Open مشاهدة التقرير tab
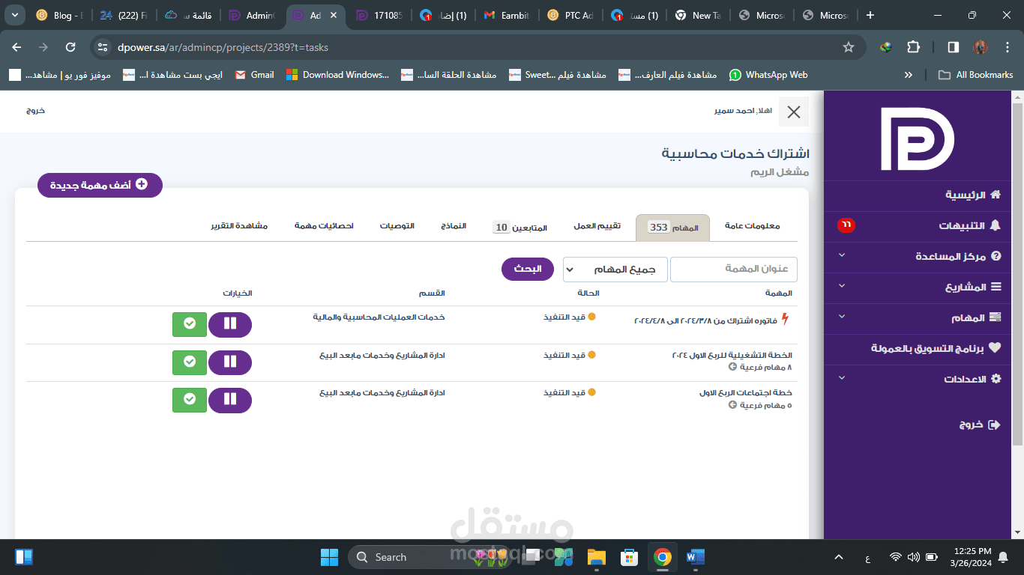The height and width of the screenshot is (575, 1024). pyautogui.click(x=239, y=226)
